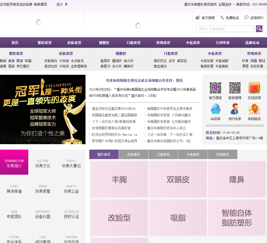Open the official Weibo icon link
The image size is (267, 243).
tap(198, 18)
